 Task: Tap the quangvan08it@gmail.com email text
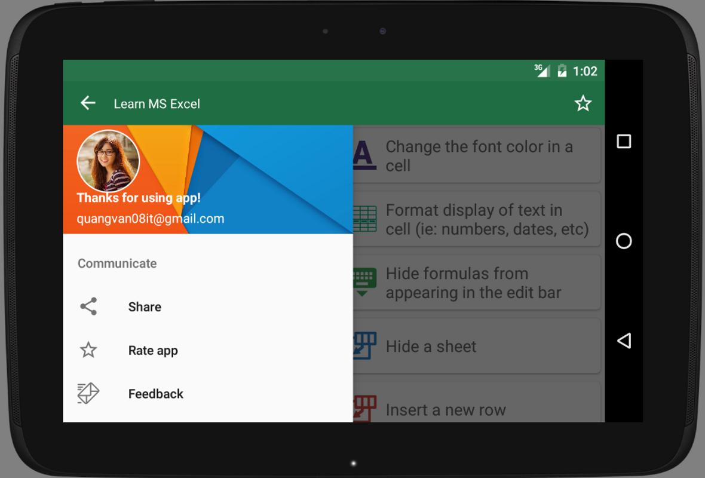tap(150, 219)
